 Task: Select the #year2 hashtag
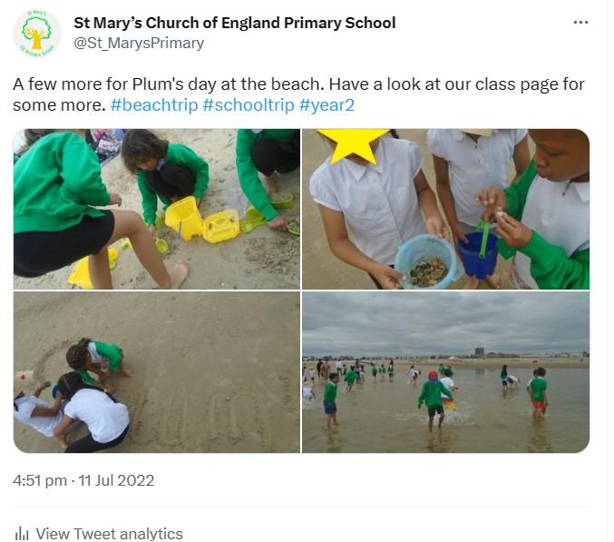(330, 105)
